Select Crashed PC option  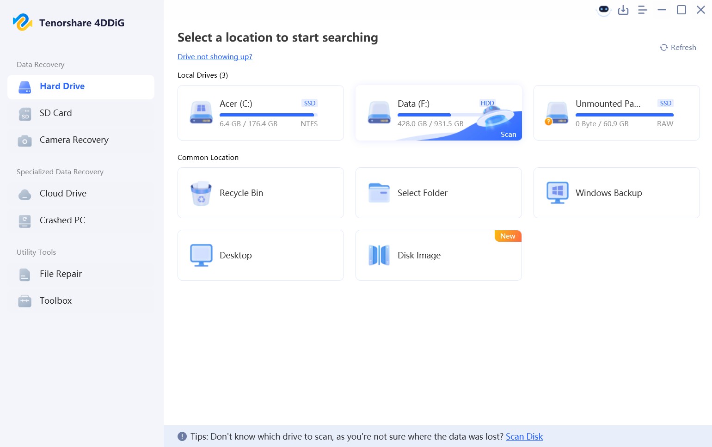point(62,220)
